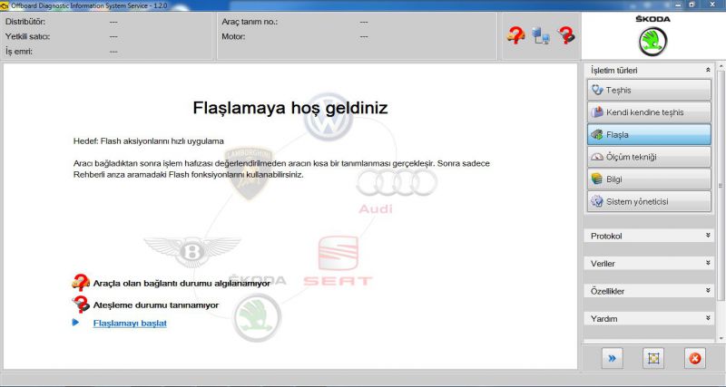The height and width of the screenshot is (387, 726).
Task: Click the 'Hedef: Flash aksiyonlarını hızlı uygulama' text
Action: [x=149, y=141]
